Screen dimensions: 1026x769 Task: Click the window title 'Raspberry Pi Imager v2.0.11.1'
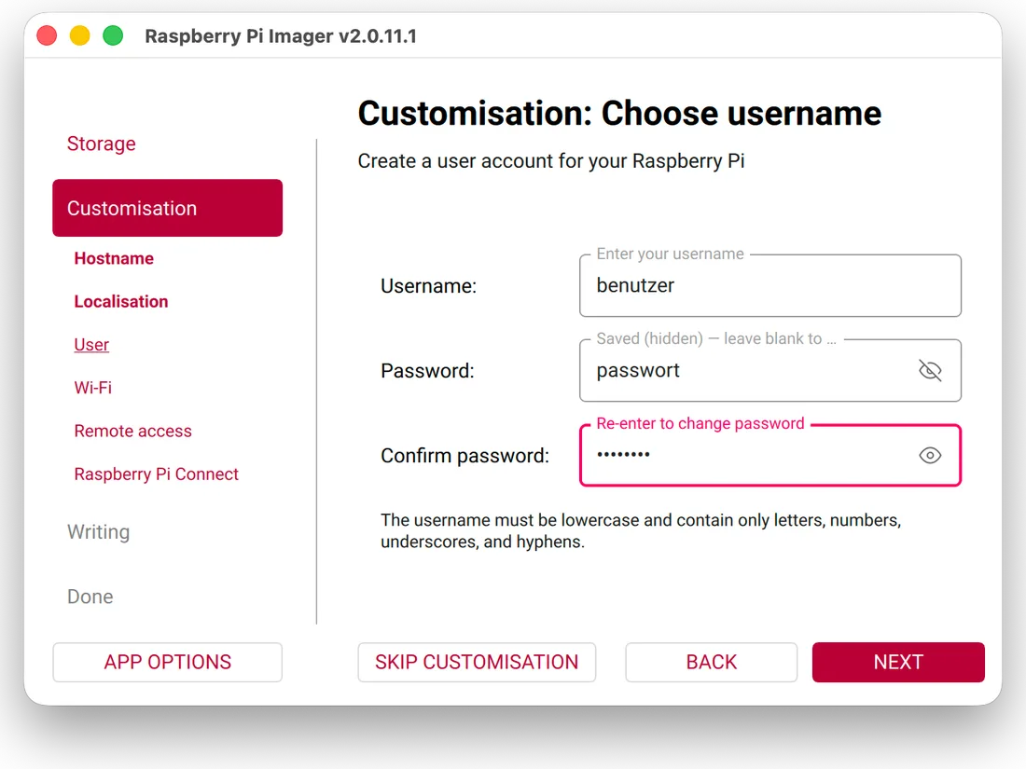tap(281, 36)
